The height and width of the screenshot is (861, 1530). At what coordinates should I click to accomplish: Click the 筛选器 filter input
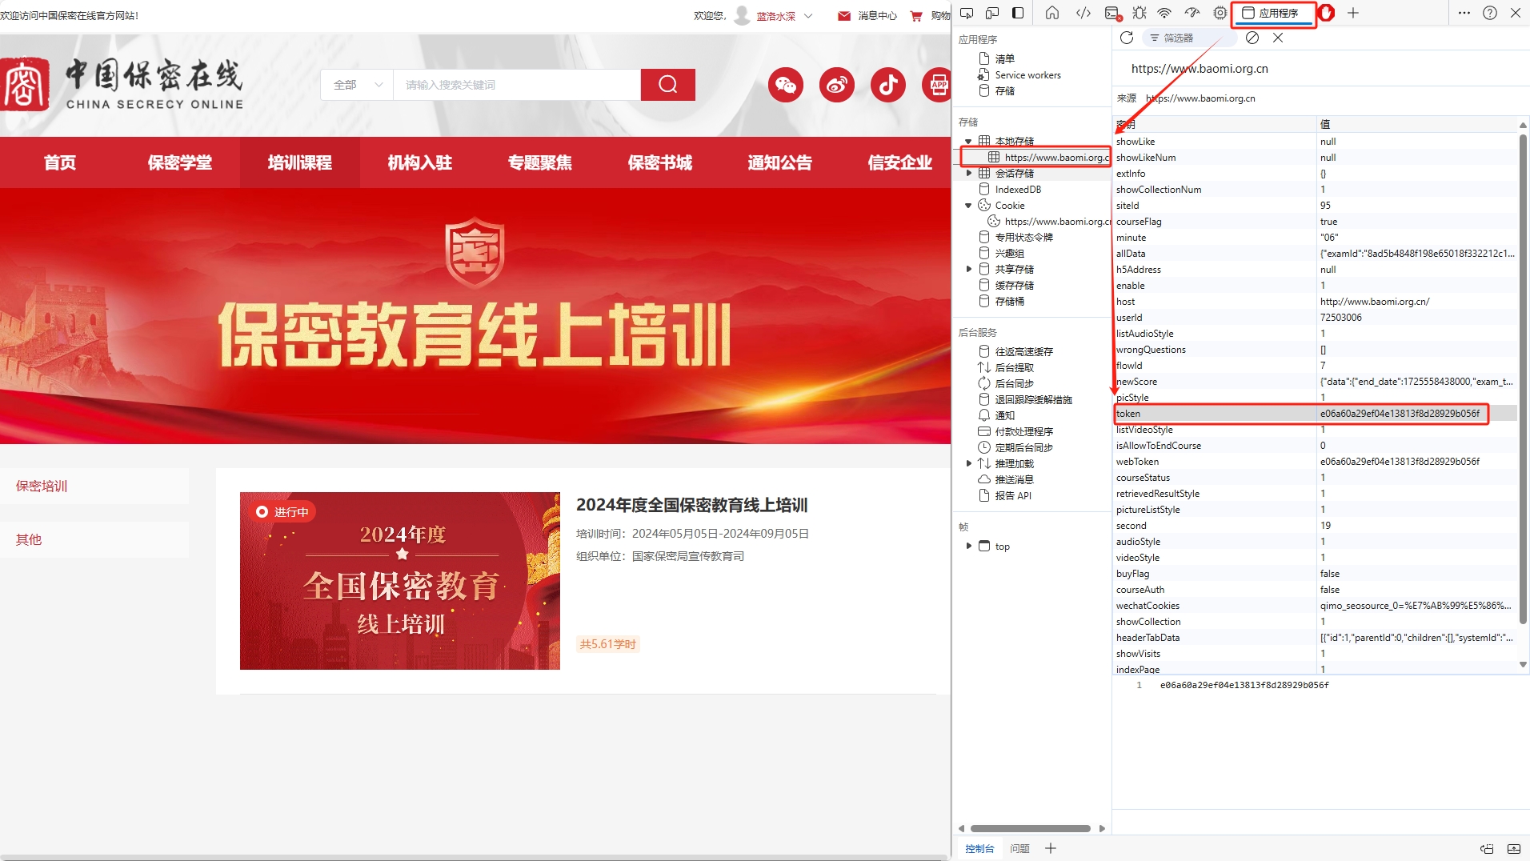pyautogui.click(x=1190, y=38)
